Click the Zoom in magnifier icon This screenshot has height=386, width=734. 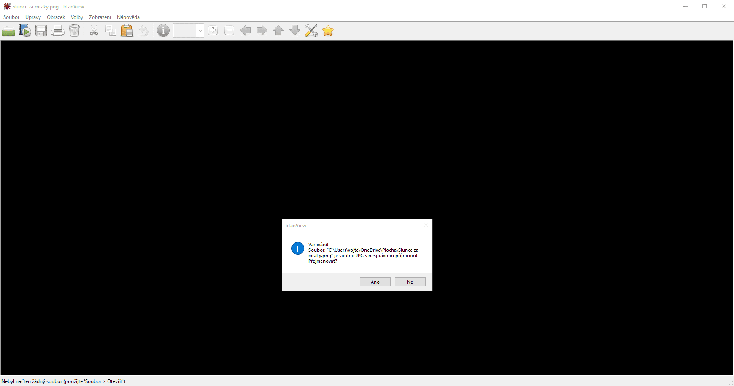pyautogui.click(x=213, y=31)
